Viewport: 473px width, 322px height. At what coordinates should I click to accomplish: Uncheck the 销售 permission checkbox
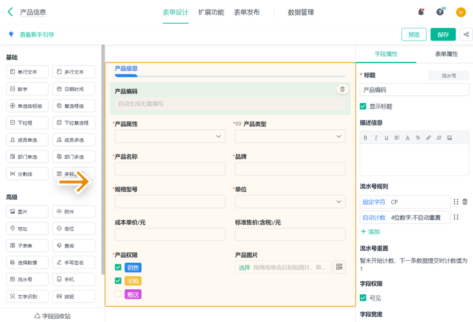pos(118,267)
